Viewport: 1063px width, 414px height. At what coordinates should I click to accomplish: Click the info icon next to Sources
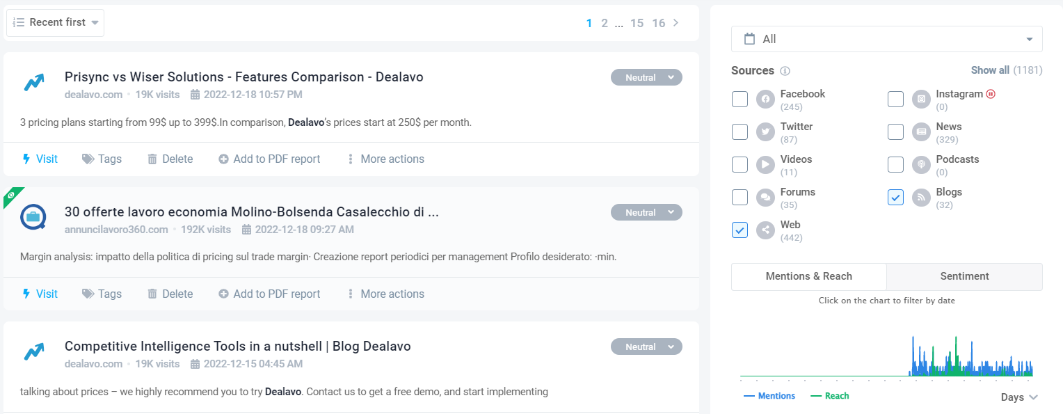point(785,71)
